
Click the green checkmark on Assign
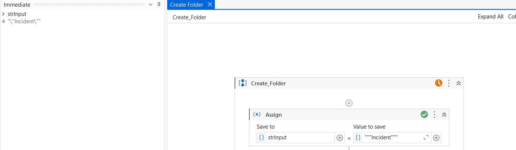(424, 115)
